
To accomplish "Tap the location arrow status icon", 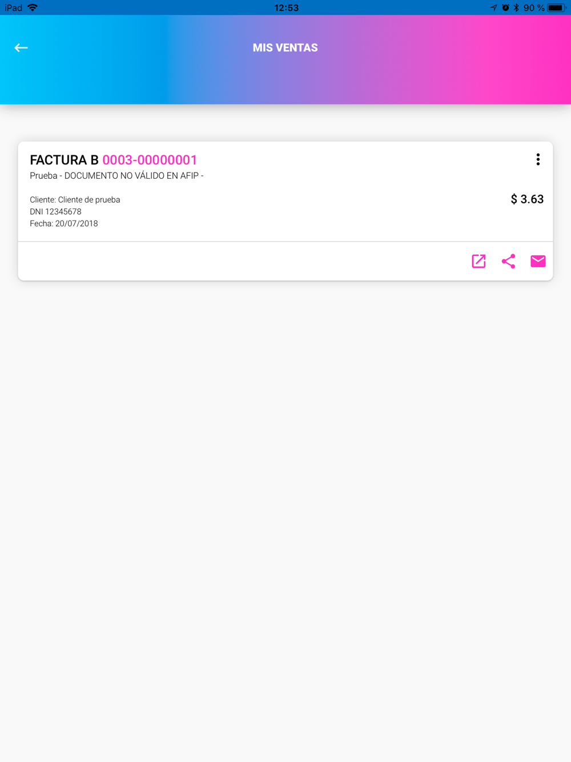I will tap(493, 8).
